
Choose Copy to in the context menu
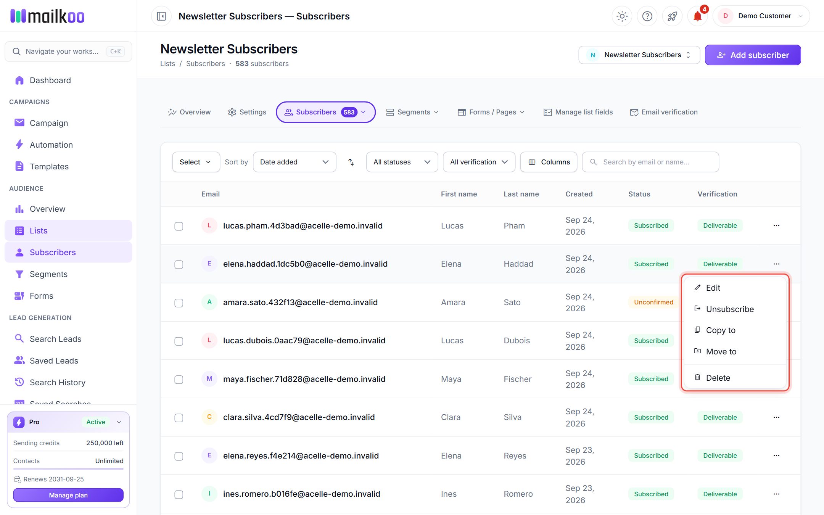coord(735,330)
